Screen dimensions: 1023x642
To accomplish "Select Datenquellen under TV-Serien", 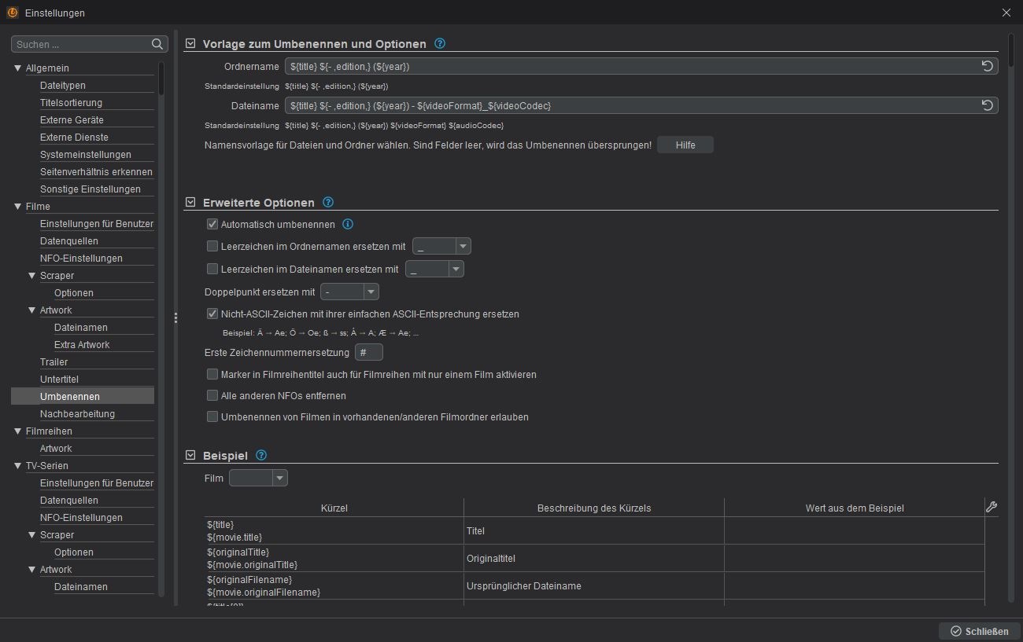I will (x=69, y=500).
